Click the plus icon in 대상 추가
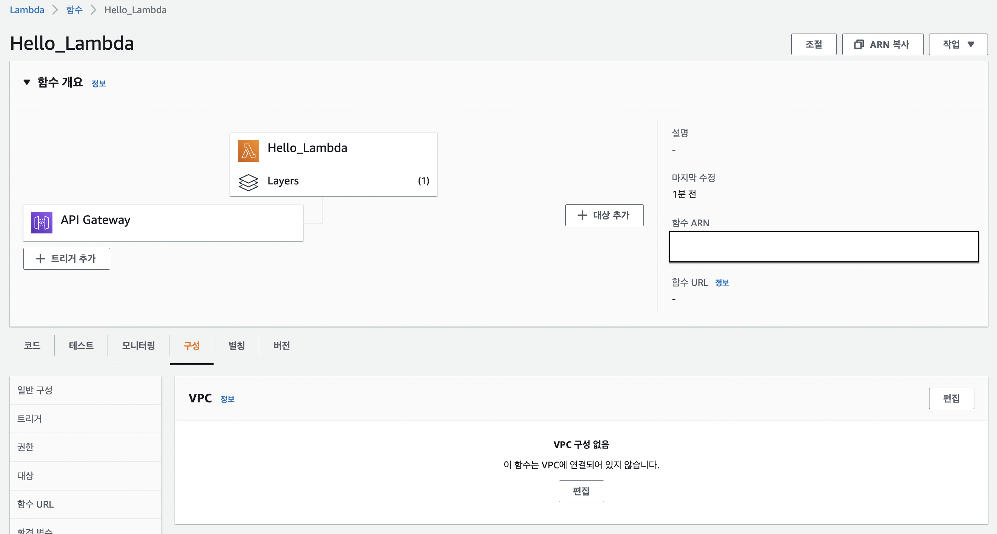The image size is (997, 534). [582, 215]
